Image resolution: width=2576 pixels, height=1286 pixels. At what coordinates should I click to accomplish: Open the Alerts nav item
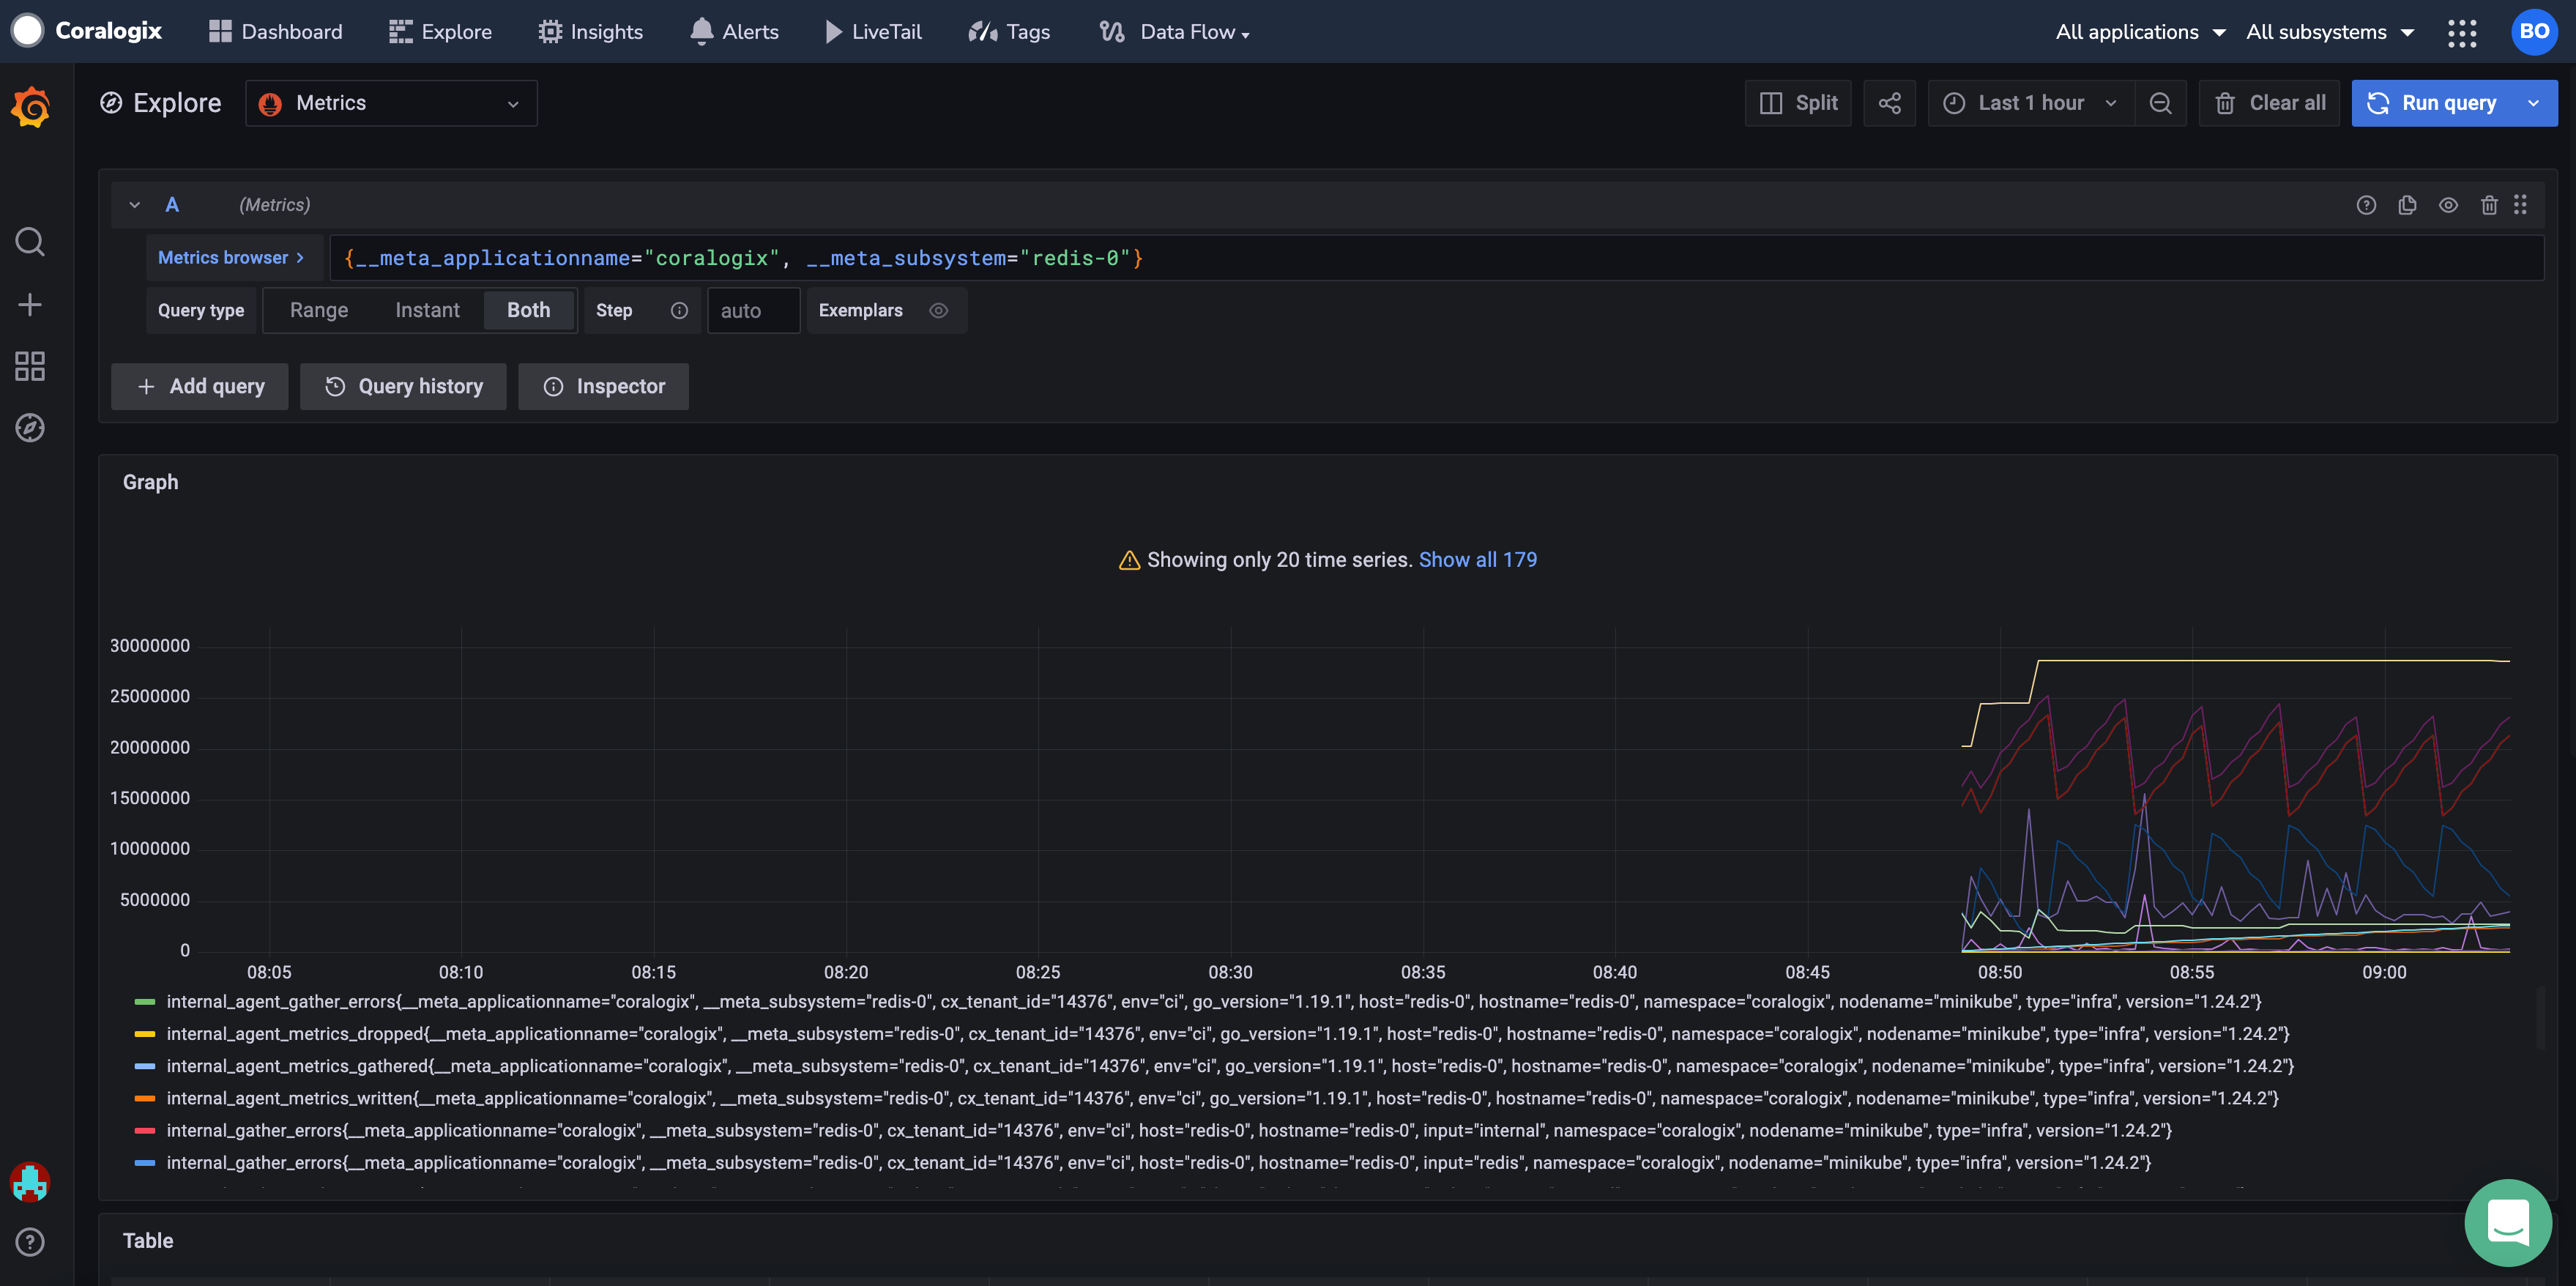pyautogui.click(x=735, y=32)
